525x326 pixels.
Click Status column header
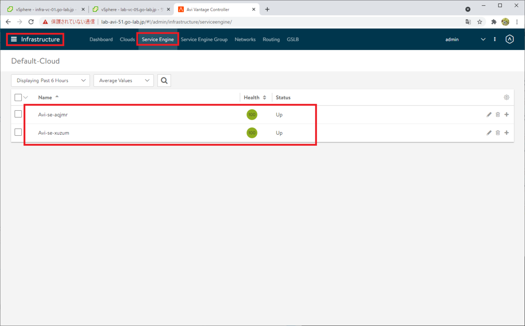(x=283, y=98)
